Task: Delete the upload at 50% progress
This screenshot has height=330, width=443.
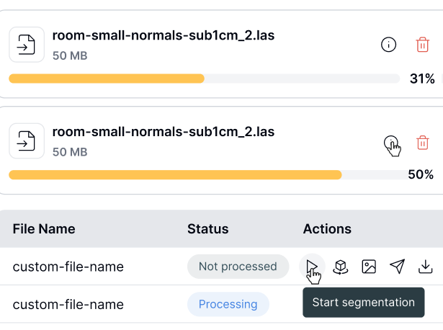Action: pos(423,142)
